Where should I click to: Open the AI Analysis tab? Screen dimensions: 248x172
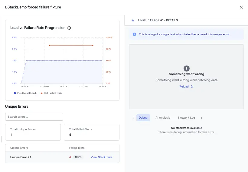click(x=163, y=118)
